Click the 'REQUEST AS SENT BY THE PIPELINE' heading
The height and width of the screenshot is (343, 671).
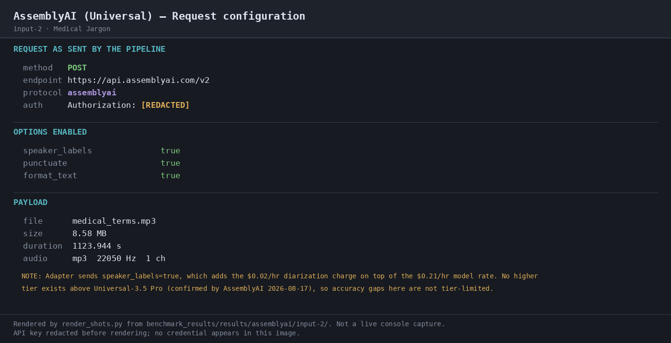89,49
